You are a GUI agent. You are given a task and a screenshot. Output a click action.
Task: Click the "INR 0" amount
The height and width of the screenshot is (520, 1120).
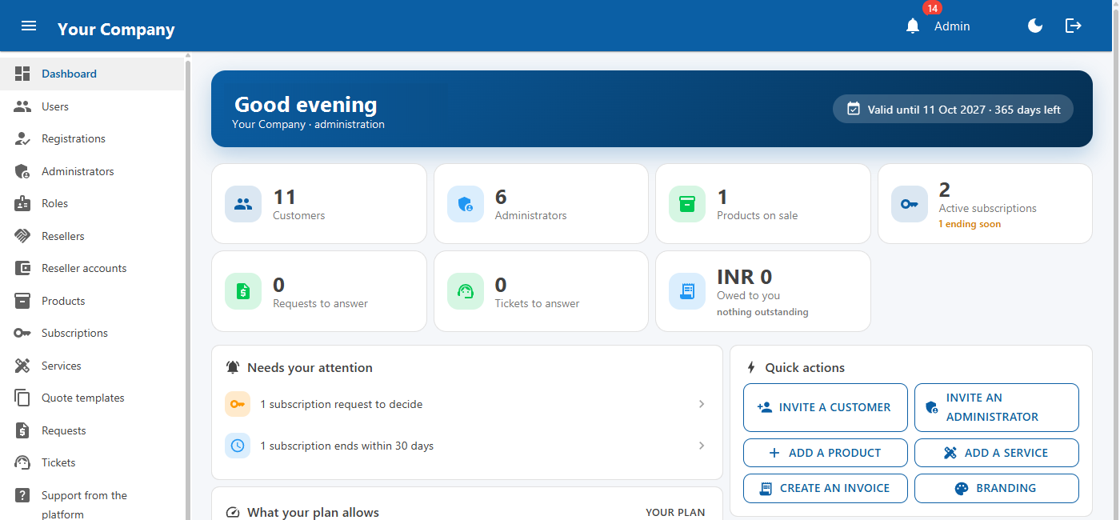[744, 277]
